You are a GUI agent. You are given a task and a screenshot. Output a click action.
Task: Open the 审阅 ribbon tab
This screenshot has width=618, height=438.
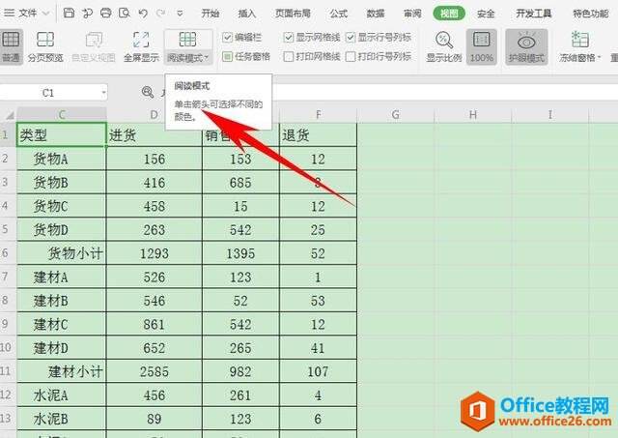tap(412, 14)
